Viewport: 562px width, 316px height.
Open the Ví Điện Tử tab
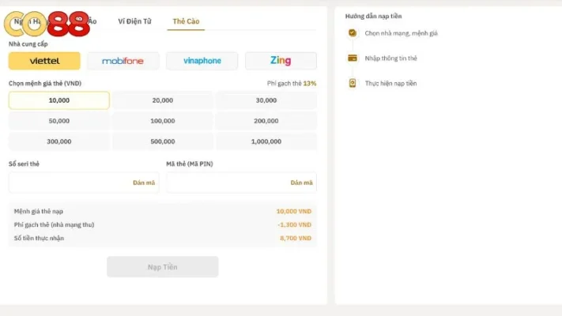point(134,21)
